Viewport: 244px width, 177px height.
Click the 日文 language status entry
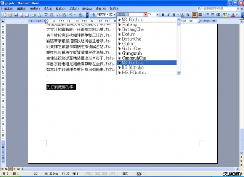[125, 174]
